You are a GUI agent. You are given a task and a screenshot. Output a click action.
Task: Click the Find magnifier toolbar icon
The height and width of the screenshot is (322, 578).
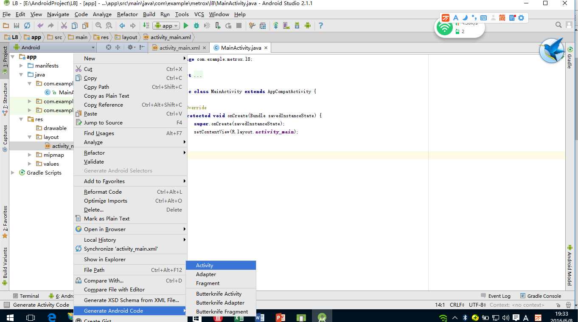tap(98, 25)
